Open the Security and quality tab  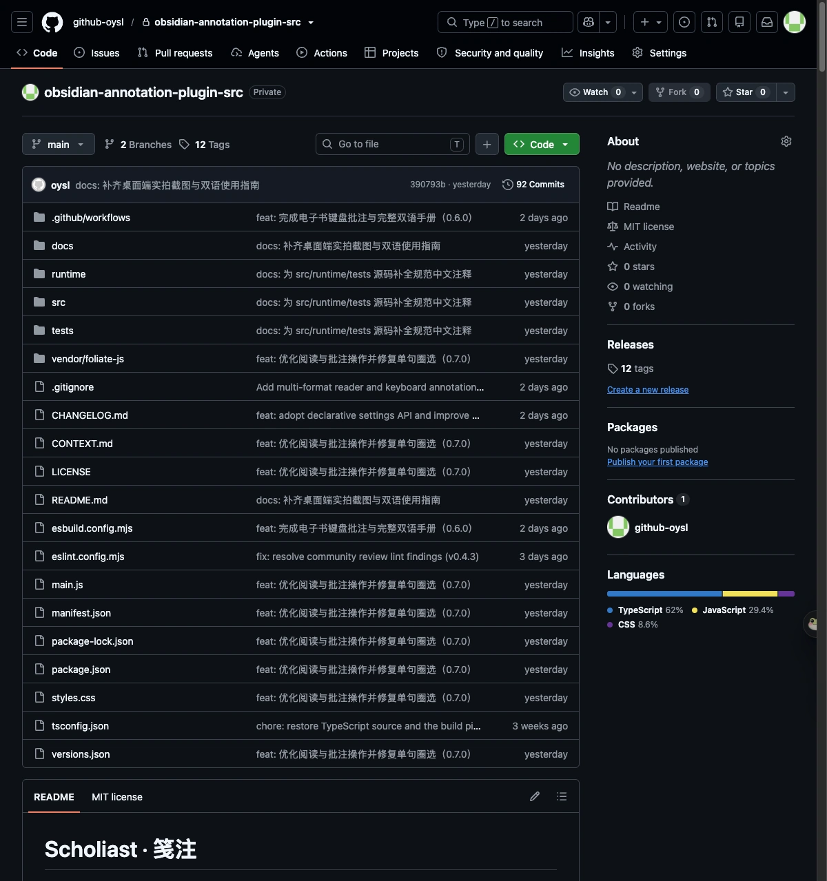(490, 52)
